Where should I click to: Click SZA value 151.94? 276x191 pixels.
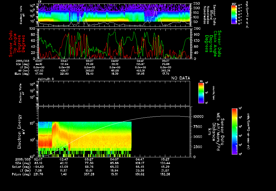pyautogui.click(x=64, y=64)
